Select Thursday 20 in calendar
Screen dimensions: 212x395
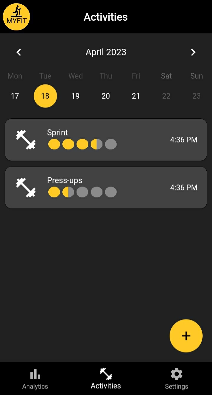pos(106,96)
